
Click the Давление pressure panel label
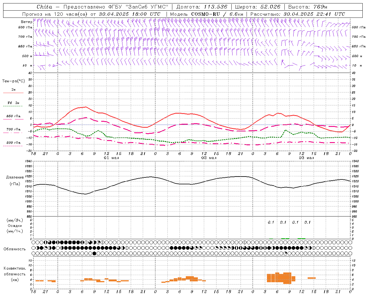coord(15,177)
